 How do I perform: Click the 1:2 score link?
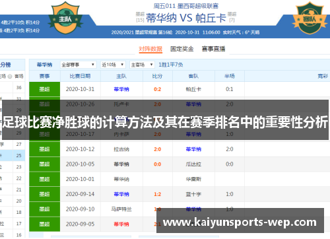(157, 194)
